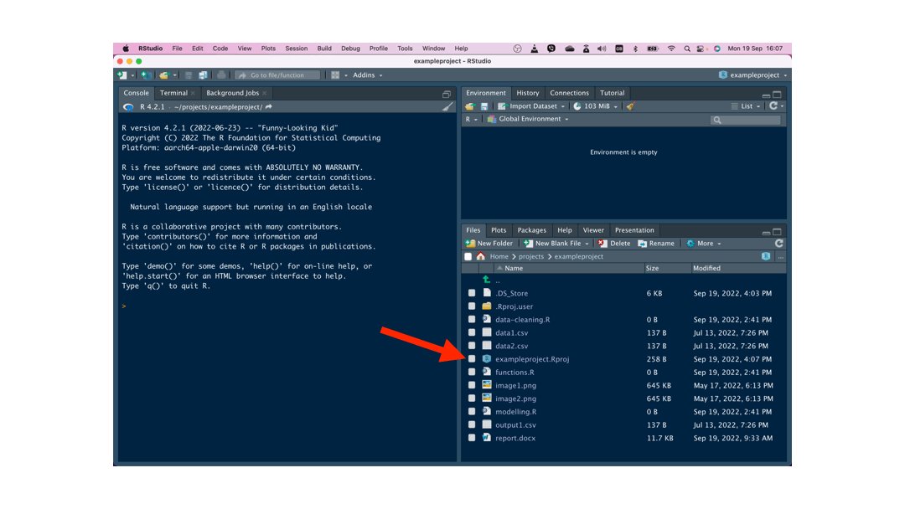Switch to the Plots tab

pos(499,230)
